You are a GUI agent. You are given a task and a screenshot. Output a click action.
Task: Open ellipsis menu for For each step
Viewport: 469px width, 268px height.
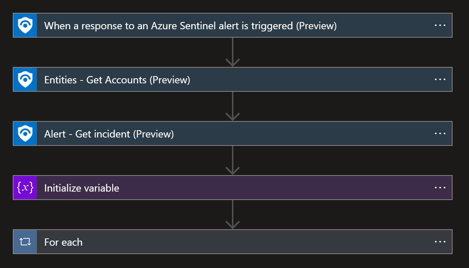tap(440, 242)
